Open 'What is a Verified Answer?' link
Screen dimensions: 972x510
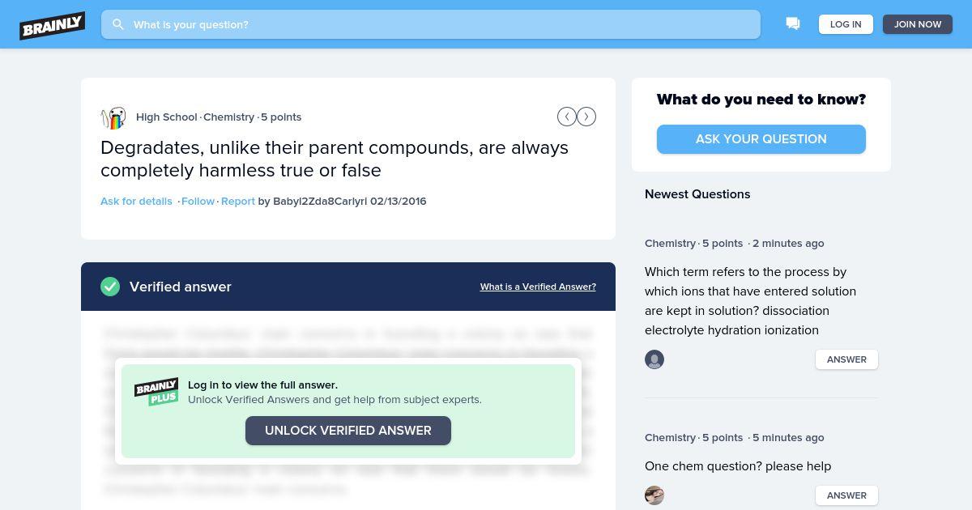(538, 287)
